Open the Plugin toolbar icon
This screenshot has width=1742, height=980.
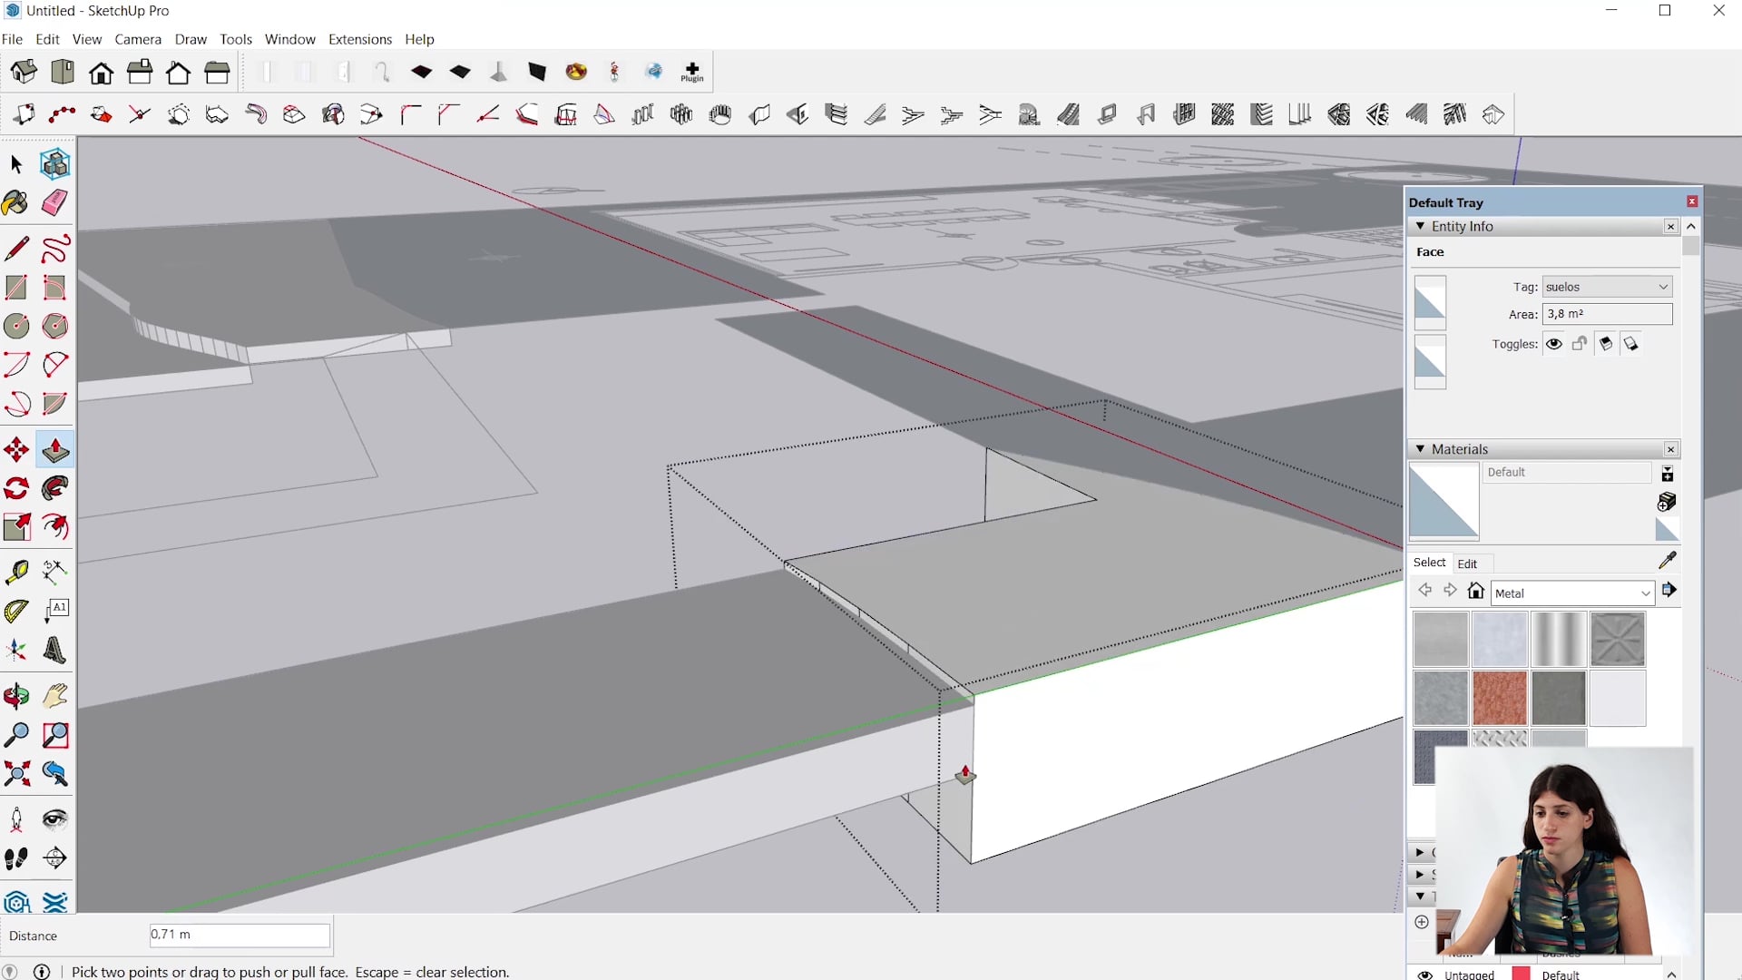(x=692, y=72)
